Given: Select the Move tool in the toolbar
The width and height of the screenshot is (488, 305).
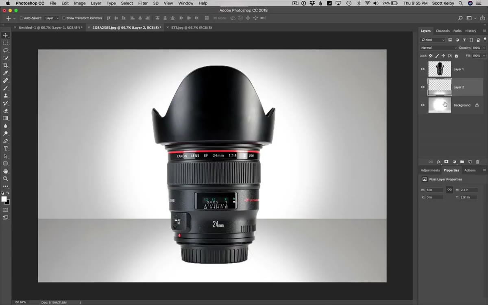Looking at the screenshot, I should (x=5, y=35).
